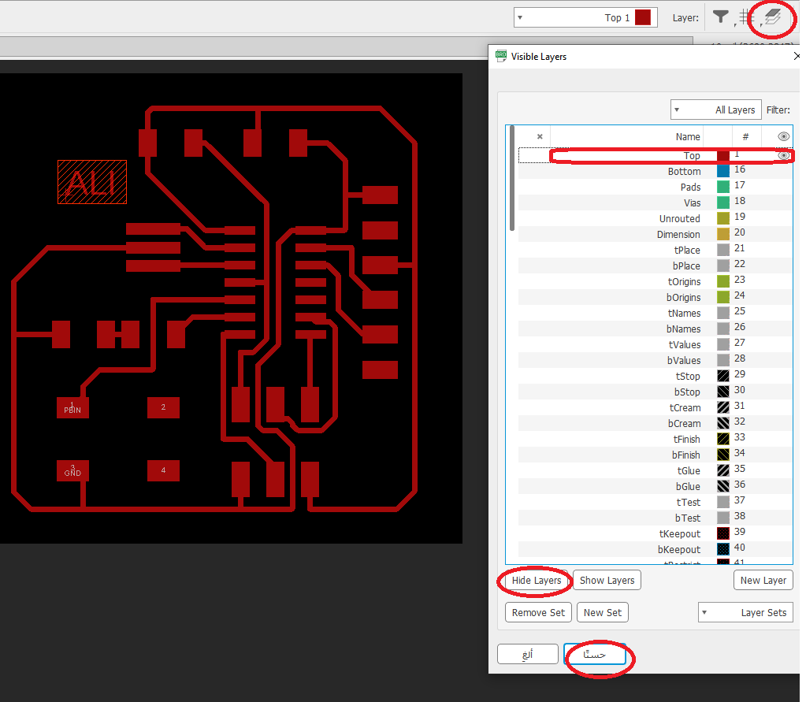Click the grid settings icon in toolbar
This screenshot has width=806, height=702.
746,18
